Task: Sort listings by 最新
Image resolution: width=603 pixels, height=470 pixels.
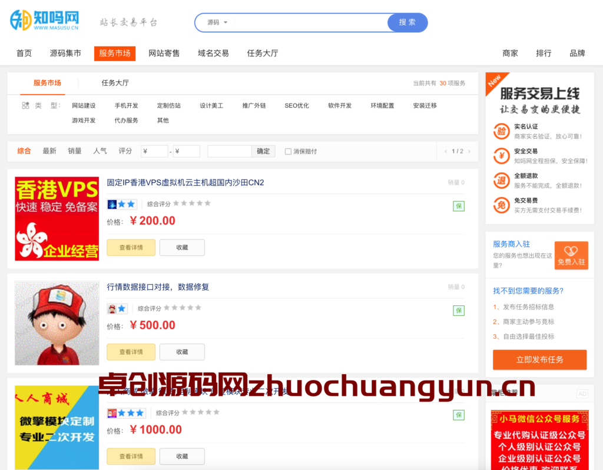Action: click(x=49, y=151)
